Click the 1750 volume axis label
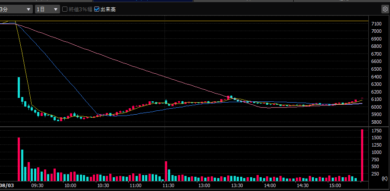The width and height of the screenshot is (390, 191). (376, 131)
